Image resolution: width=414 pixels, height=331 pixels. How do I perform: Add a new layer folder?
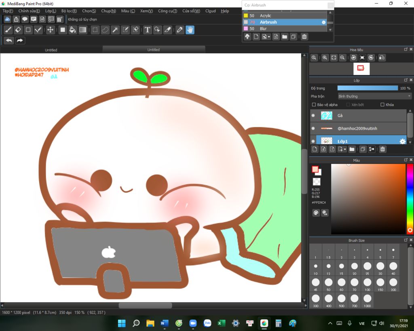coord(352,149)
